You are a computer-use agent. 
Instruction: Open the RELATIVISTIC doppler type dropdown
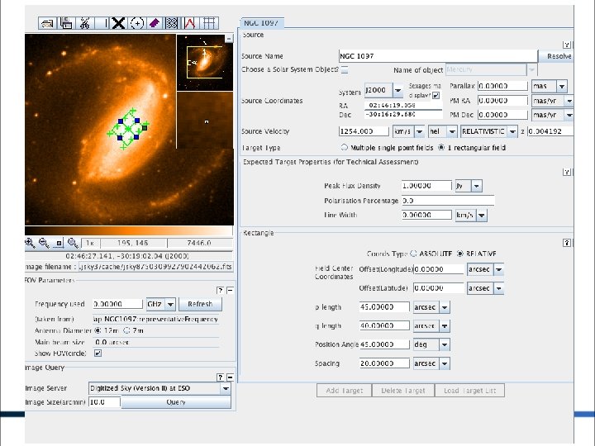(x=512, y=131)
